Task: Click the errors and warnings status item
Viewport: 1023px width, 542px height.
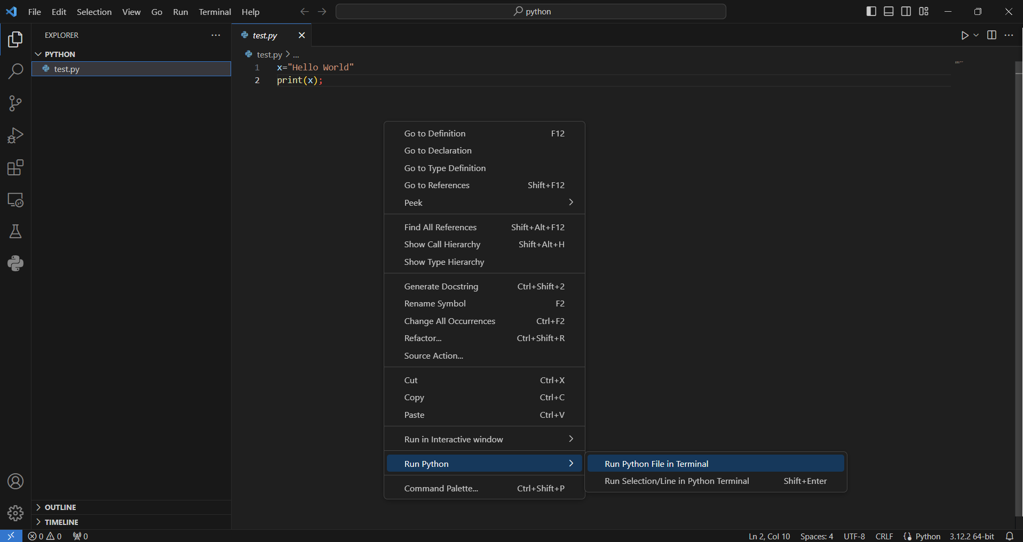Action: 44,536
